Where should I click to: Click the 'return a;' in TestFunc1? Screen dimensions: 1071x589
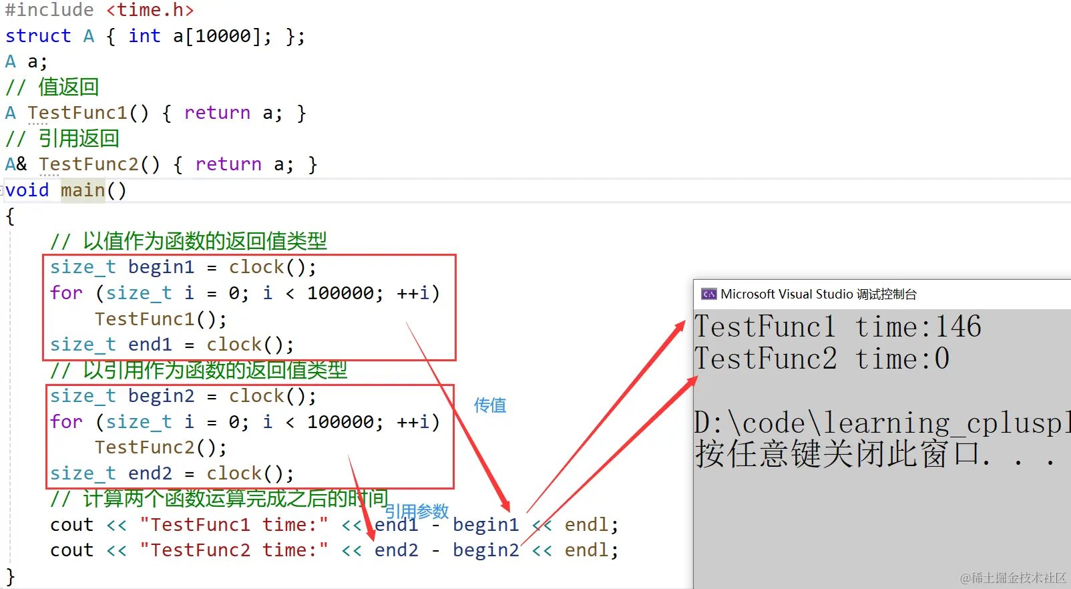[233, 113]
